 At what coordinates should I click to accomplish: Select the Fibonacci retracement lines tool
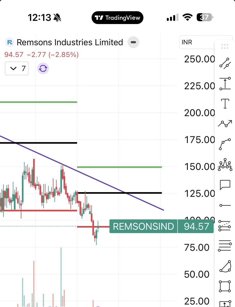coord(225,246)
